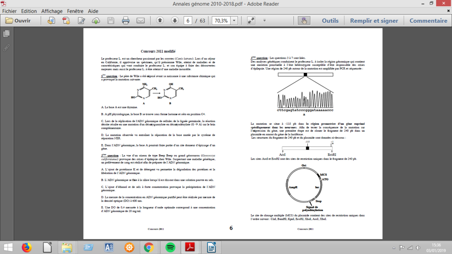Open the zoom level dropdown arrow
Image resolution: width=452 pixels, height=254 pixels.
(x=234, y=21)
